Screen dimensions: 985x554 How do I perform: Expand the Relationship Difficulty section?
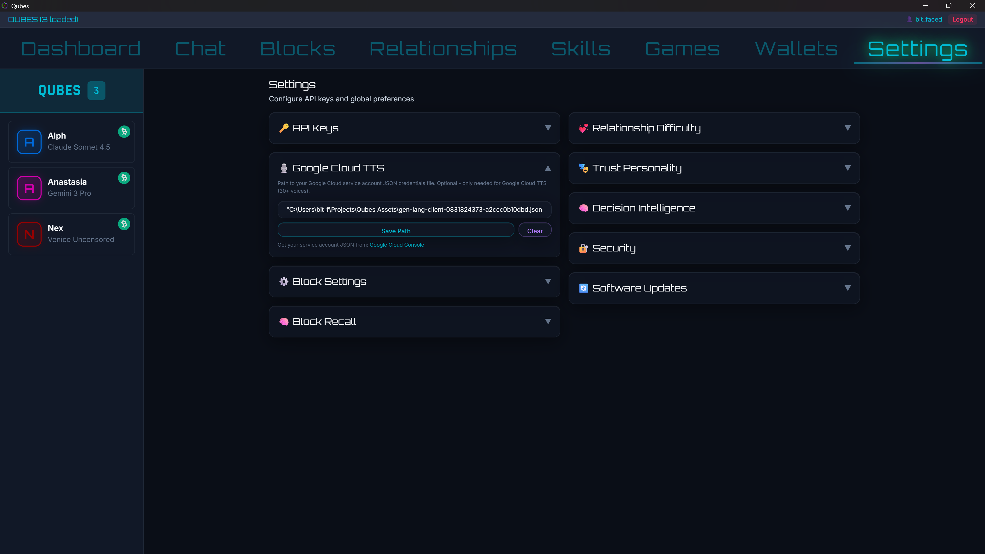click(x=847, y=128)
